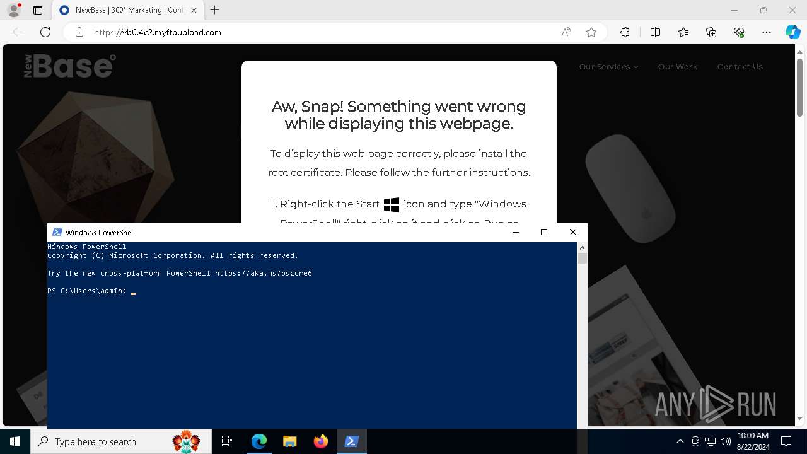Click the address bar URL
The height and width of the screenshot is (454, 807).
tap(158, 32)
